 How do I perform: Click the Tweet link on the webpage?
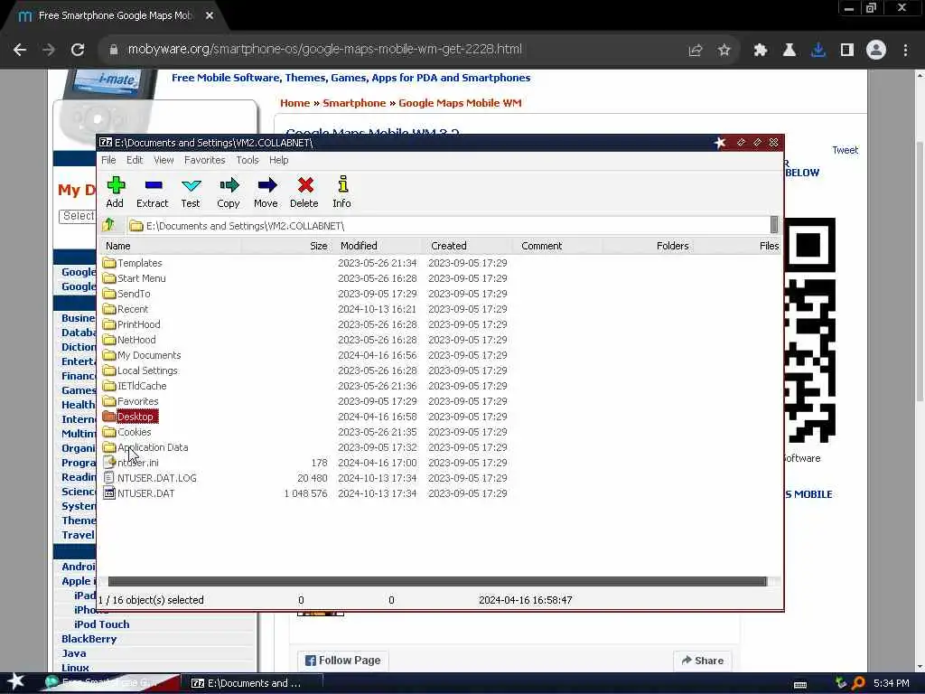pos(845,150)
